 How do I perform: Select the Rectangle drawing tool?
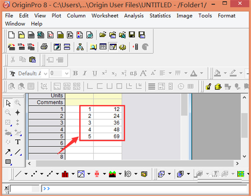[x=8, y=162]
